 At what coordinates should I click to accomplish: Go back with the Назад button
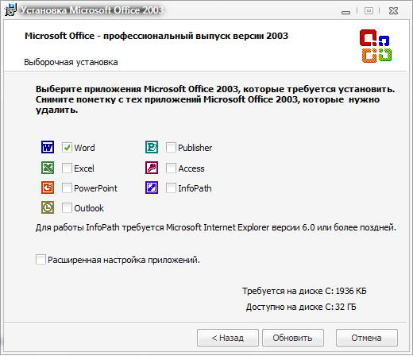(x=228, y=338)
